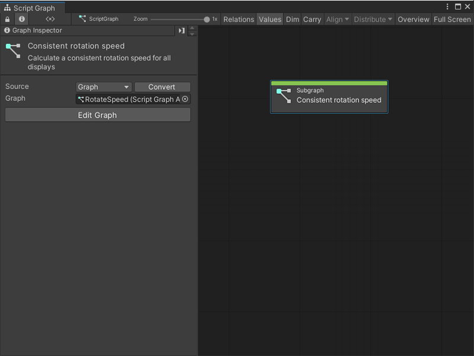Toggle the info button next to the lock
474x356 pixels.
(x=21, y=19)
